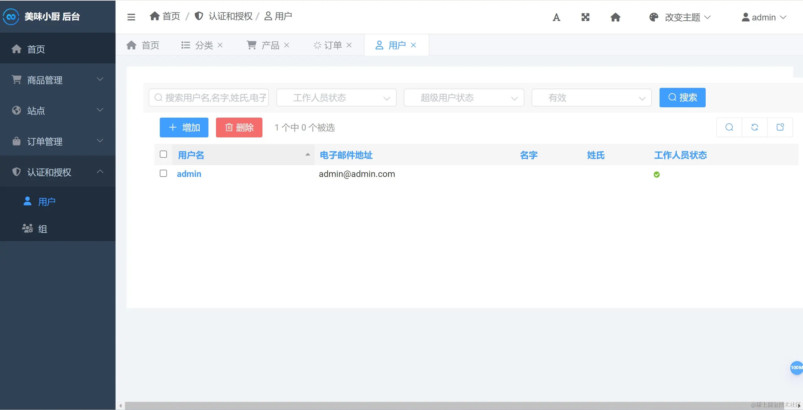Expand the 商品管理 sidebar menu
The width and height of the screenshot is (803, 410).
(58, 80)
